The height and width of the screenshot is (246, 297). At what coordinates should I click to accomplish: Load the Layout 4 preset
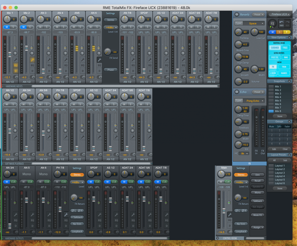[x=280, y=176]
